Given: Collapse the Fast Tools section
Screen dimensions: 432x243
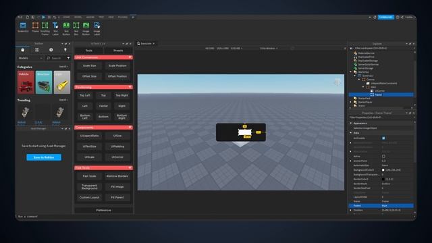Looking at the screenshot, I should point(130,168).
